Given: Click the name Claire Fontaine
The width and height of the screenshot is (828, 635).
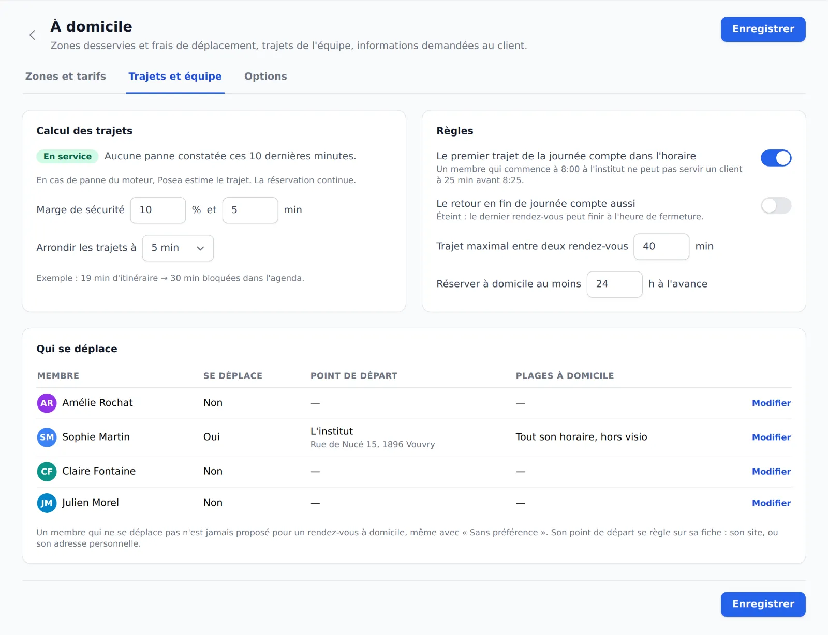Looking at the screenshot, I should click(x=99, y=472).
